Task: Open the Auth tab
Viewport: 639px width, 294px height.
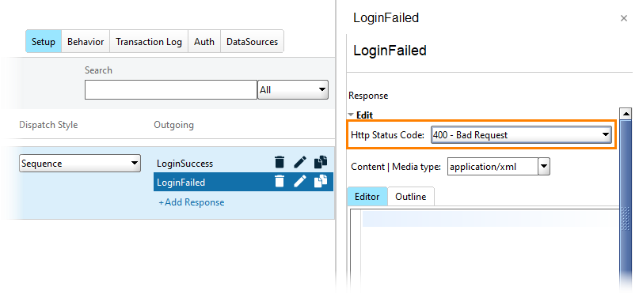Action: pos(204,41)
